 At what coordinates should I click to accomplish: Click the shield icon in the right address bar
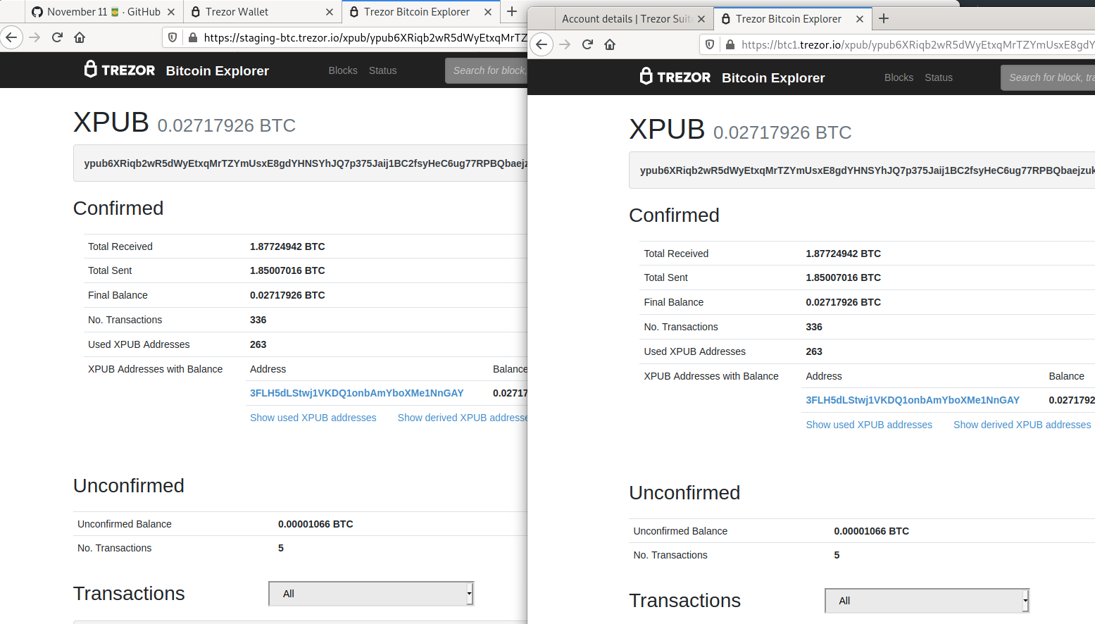710,44
